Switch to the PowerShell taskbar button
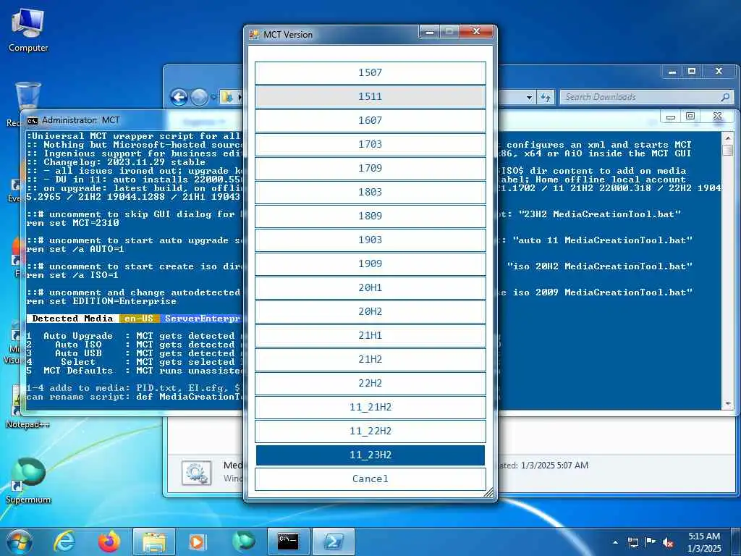The image size is (741, 556). coord(334,542)
